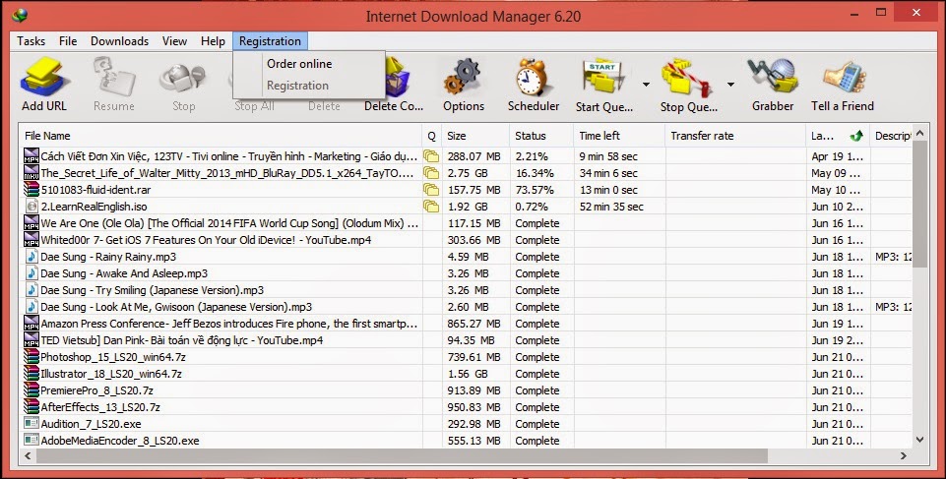Screen dimensions: 946x479
Task: Select PremierePro_8_LS20.7z row
Action: pyautogui.click(x=466, y=390)
